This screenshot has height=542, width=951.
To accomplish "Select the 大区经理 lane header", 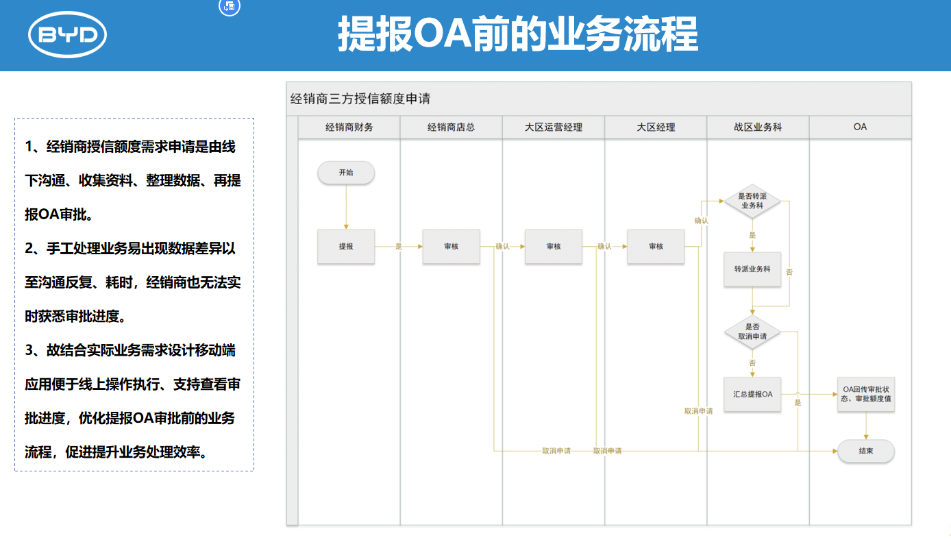I will pyautogui.click(x=656, y=127).
